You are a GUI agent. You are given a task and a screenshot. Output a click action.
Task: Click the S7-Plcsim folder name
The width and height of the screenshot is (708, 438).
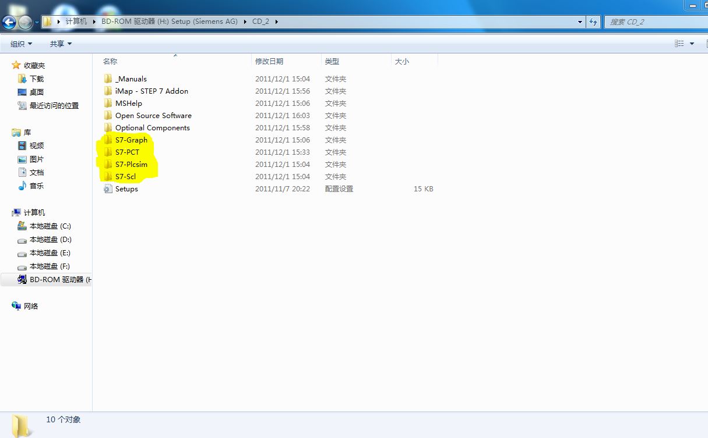(x=131, y=164)
